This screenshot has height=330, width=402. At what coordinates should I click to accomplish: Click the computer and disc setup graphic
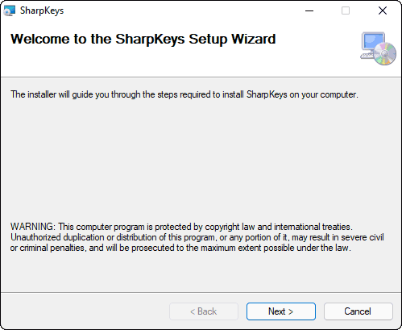pos(378,48)
